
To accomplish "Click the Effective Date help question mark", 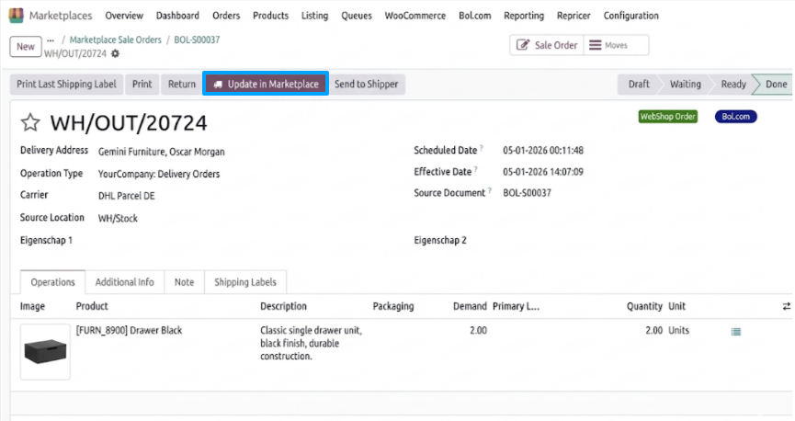I will [x=476, y=169].
